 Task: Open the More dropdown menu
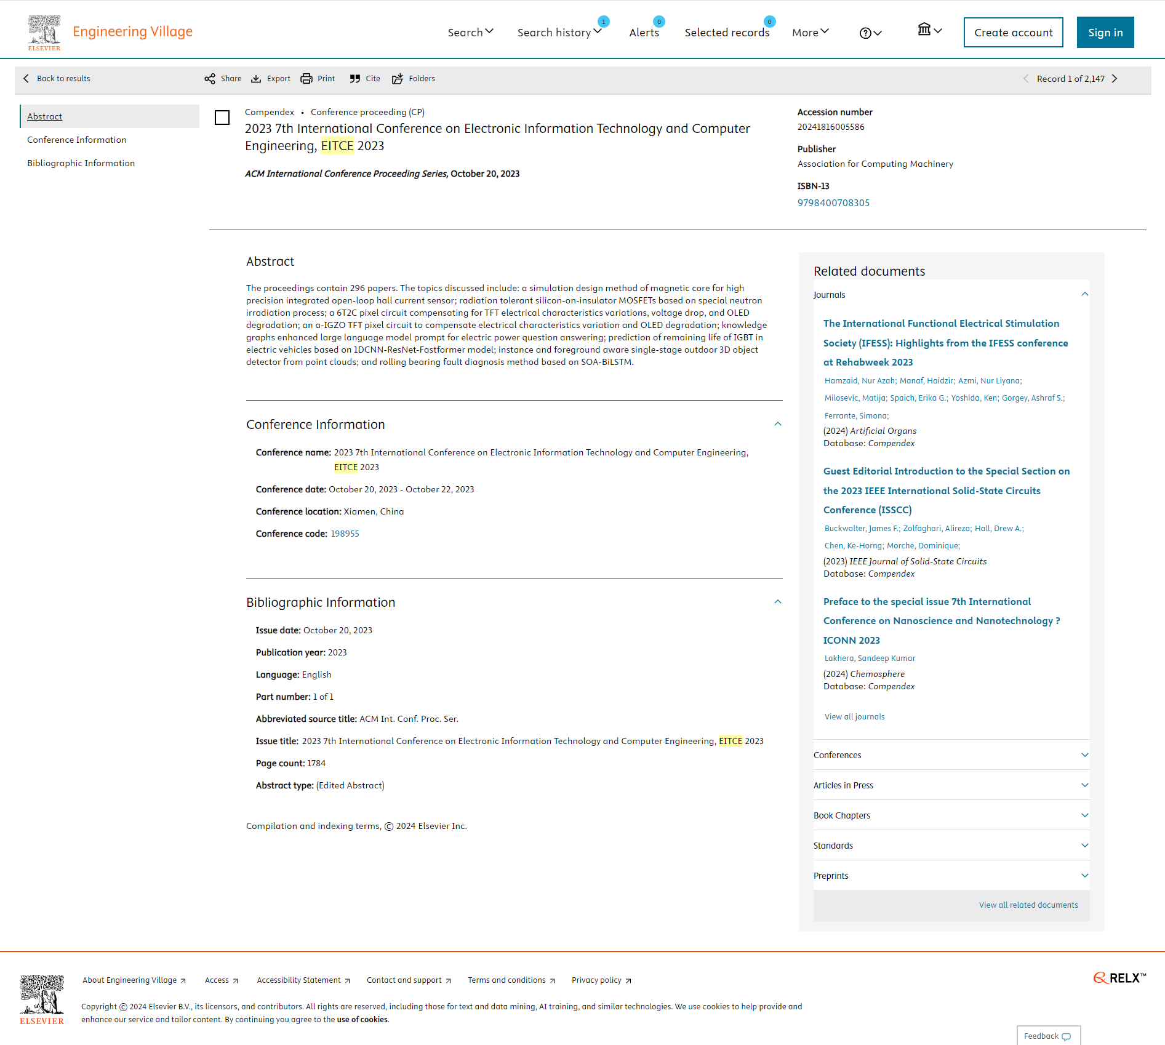(x=811, y=33)
